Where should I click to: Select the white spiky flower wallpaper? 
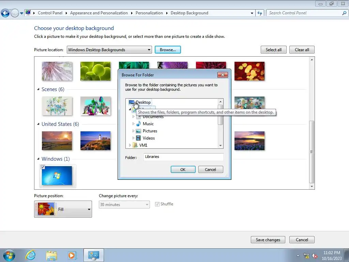point(57,71)
